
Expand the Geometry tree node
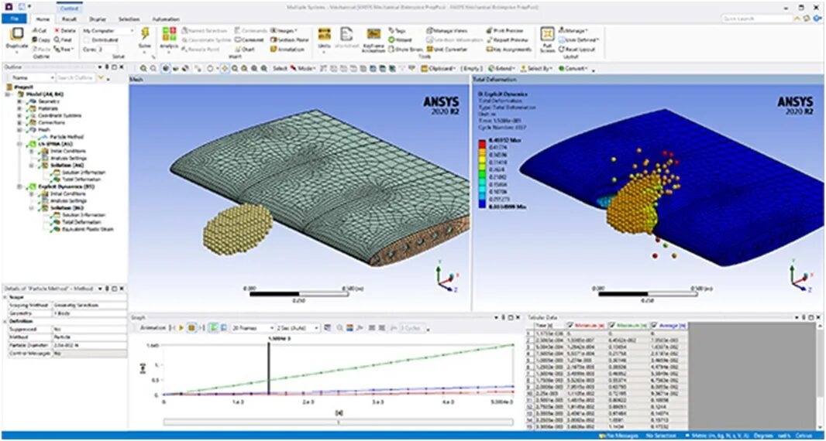20,101
